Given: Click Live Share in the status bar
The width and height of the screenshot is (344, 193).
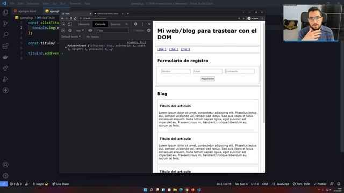Looking at the screenshot, I should click(x=61, y=184).
